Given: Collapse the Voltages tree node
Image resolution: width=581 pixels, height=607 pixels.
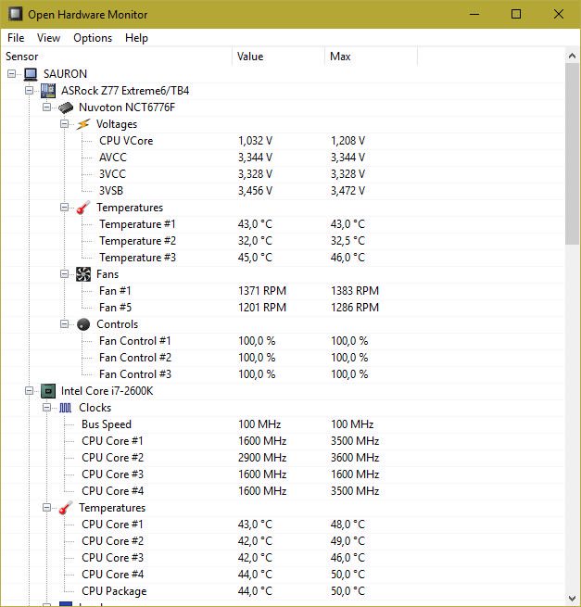Looking at the screenshot, I should tap(65, 124).
